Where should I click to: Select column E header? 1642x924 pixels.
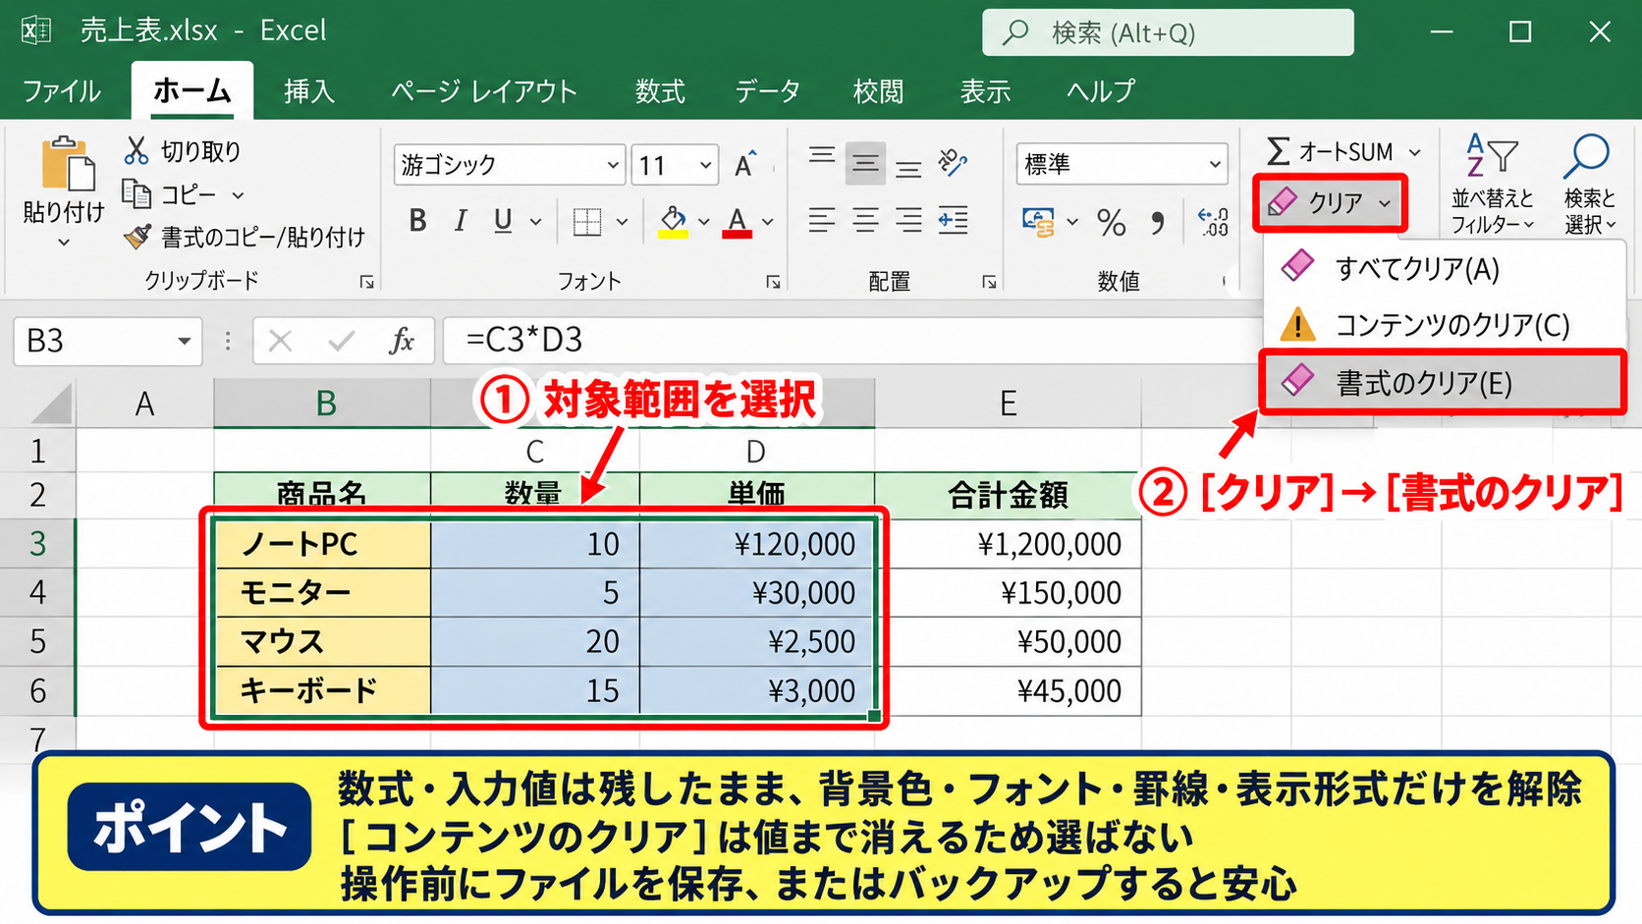[x=1008, y=403]
